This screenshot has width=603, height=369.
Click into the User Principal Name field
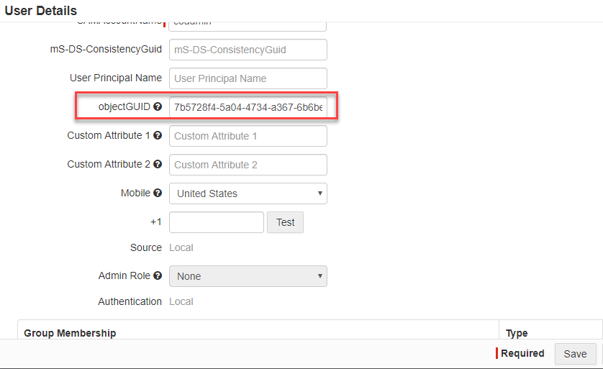248,78
